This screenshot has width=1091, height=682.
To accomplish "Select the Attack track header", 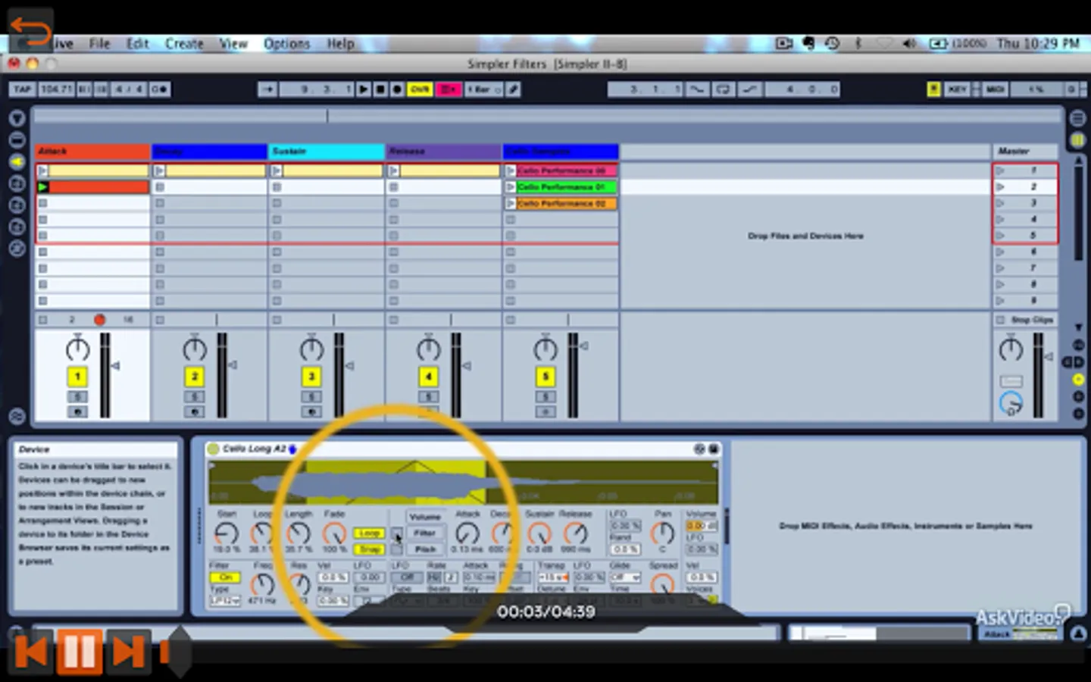I will click(92, 152).
